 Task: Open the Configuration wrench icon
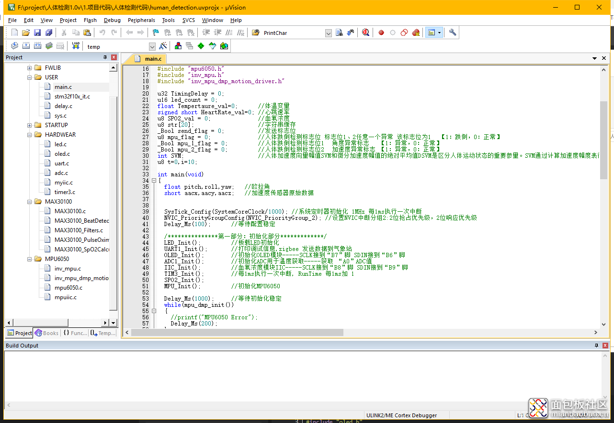(453, 33)
